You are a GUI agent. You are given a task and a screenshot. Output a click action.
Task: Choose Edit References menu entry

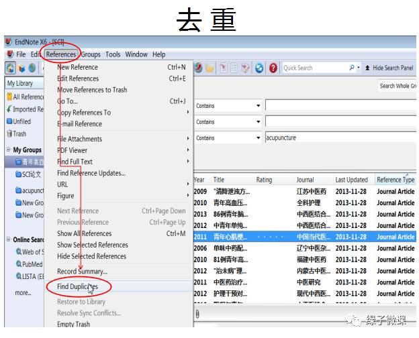point(119,78)
